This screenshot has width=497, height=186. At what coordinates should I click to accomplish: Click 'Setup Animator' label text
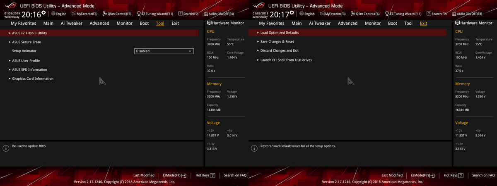click(x=24, y=51)
